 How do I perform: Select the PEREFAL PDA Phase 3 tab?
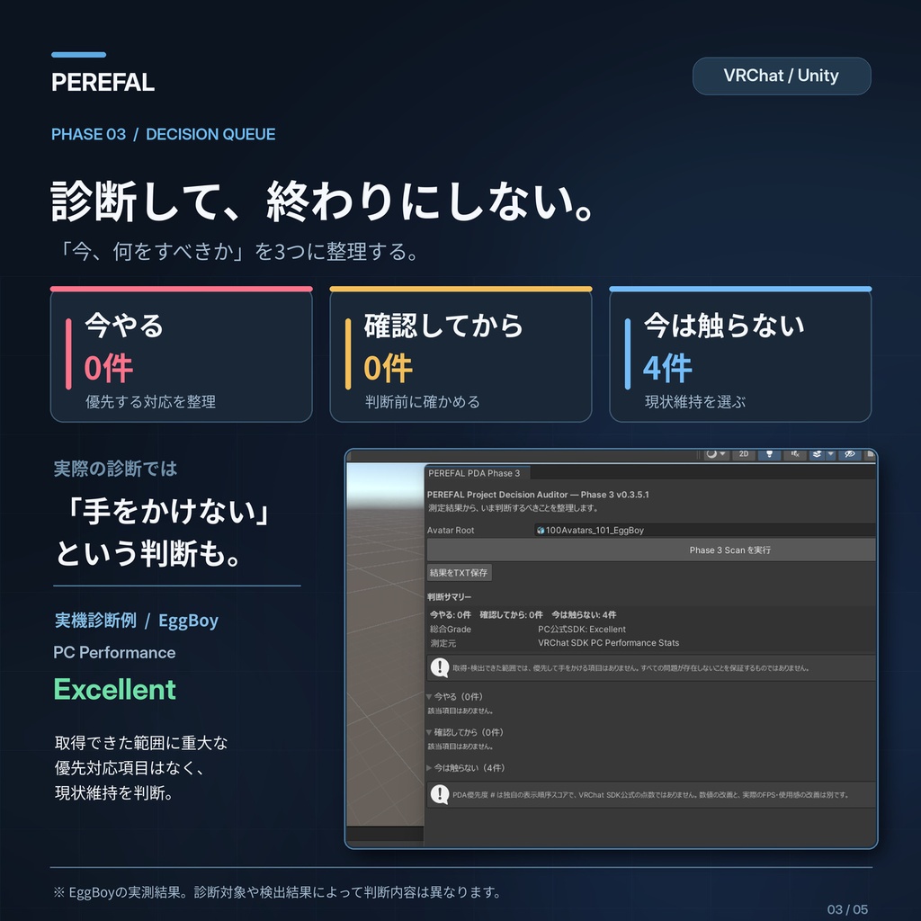(477, 473)
